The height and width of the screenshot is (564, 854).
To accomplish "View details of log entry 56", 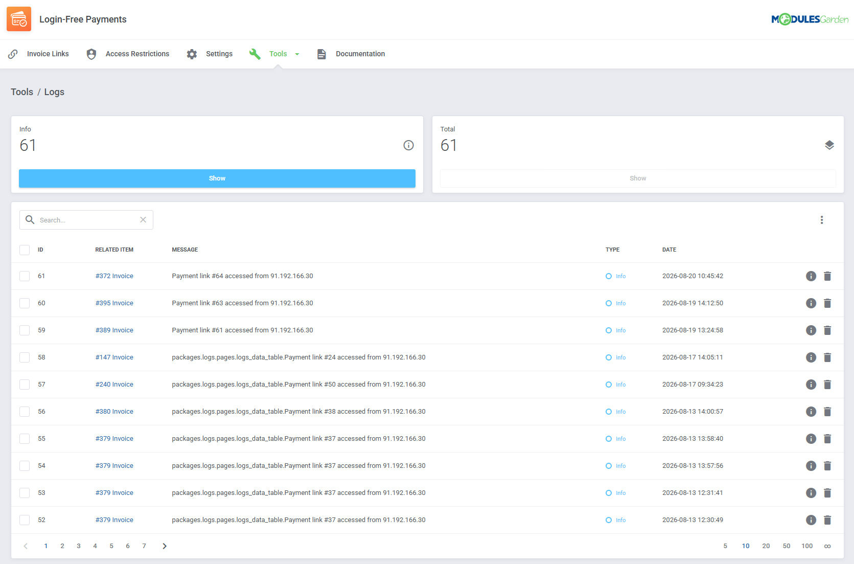I will tap(811, 412).
